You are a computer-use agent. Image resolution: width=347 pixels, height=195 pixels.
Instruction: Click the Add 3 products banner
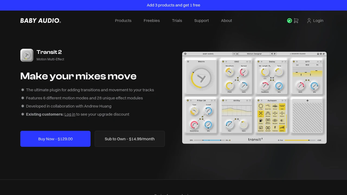pyautogui.click(x=173, y=5)
